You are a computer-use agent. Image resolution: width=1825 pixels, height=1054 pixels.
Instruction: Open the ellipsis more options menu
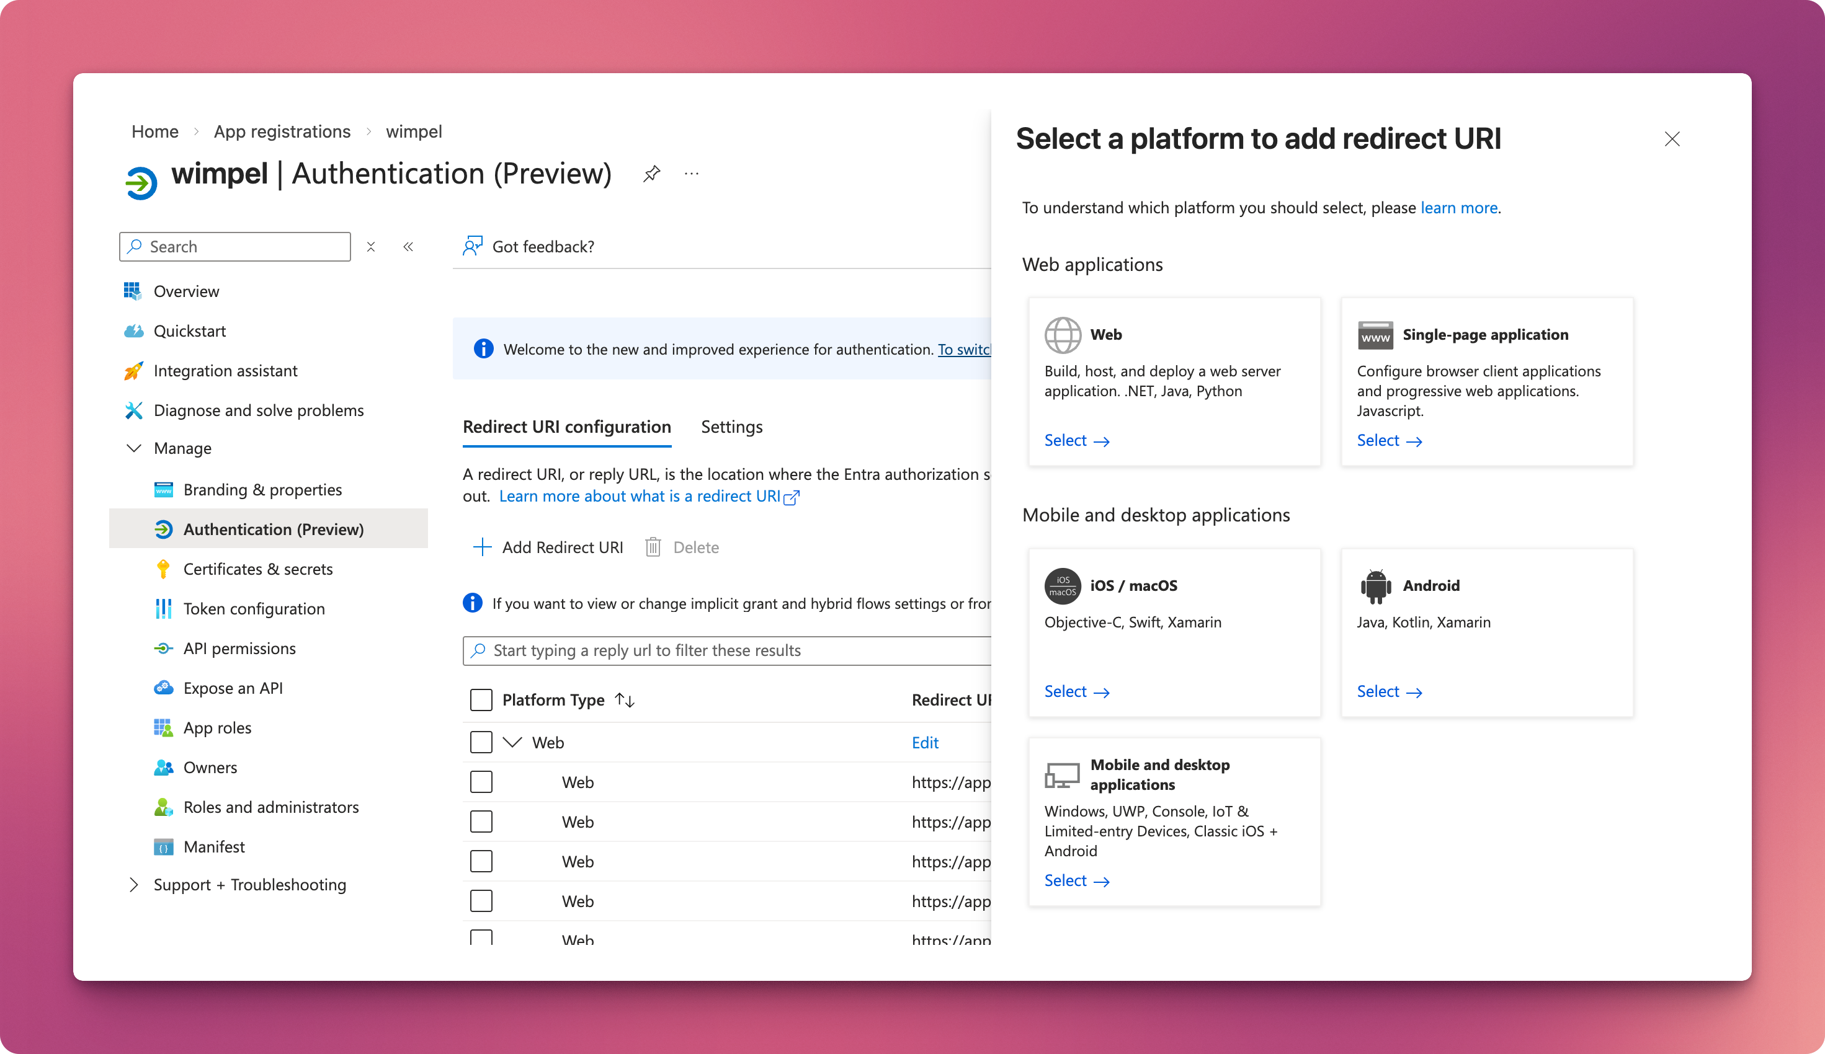pyautogui.click(x=692, y=174)
